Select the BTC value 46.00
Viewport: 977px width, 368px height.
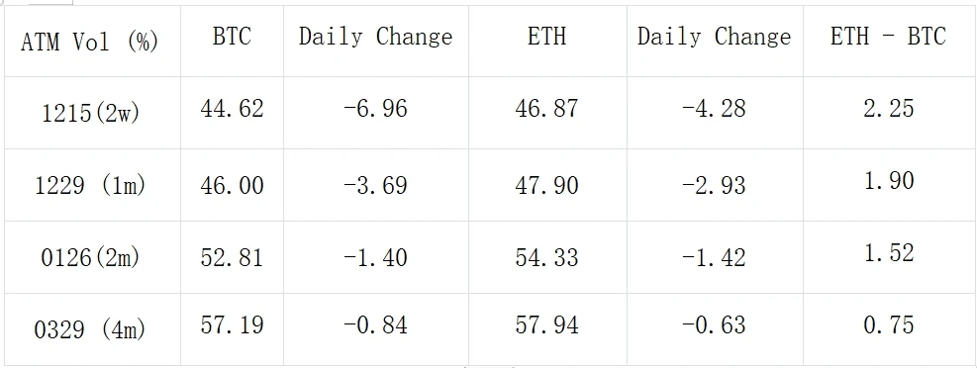(232, 186)
